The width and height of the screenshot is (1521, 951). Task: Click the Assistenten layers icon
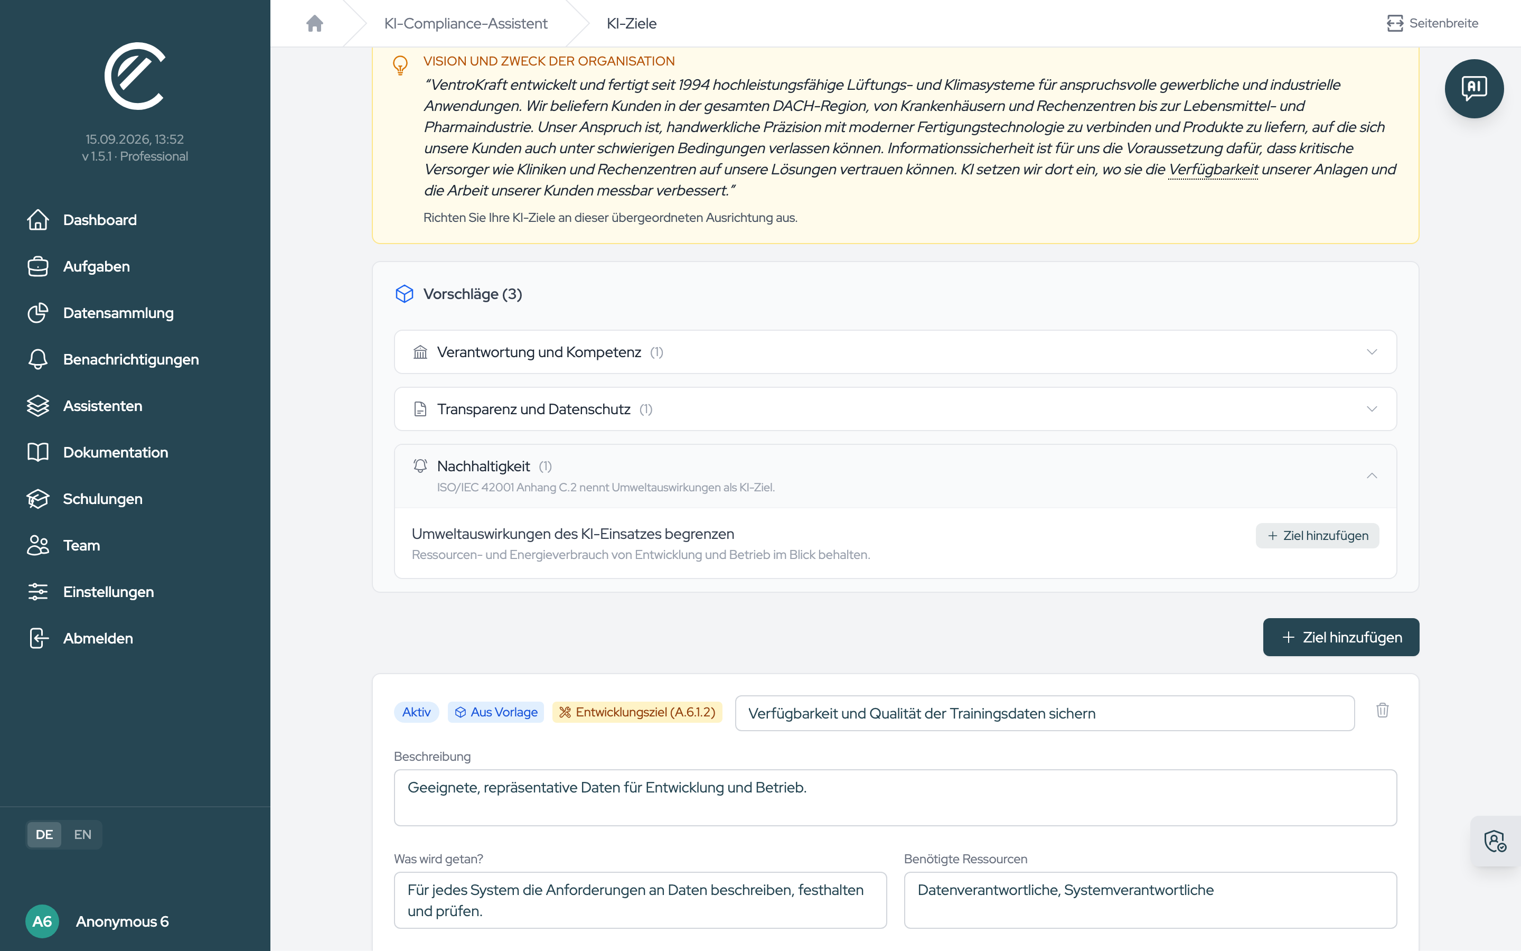pyautogui.click(x=37, y=406)
